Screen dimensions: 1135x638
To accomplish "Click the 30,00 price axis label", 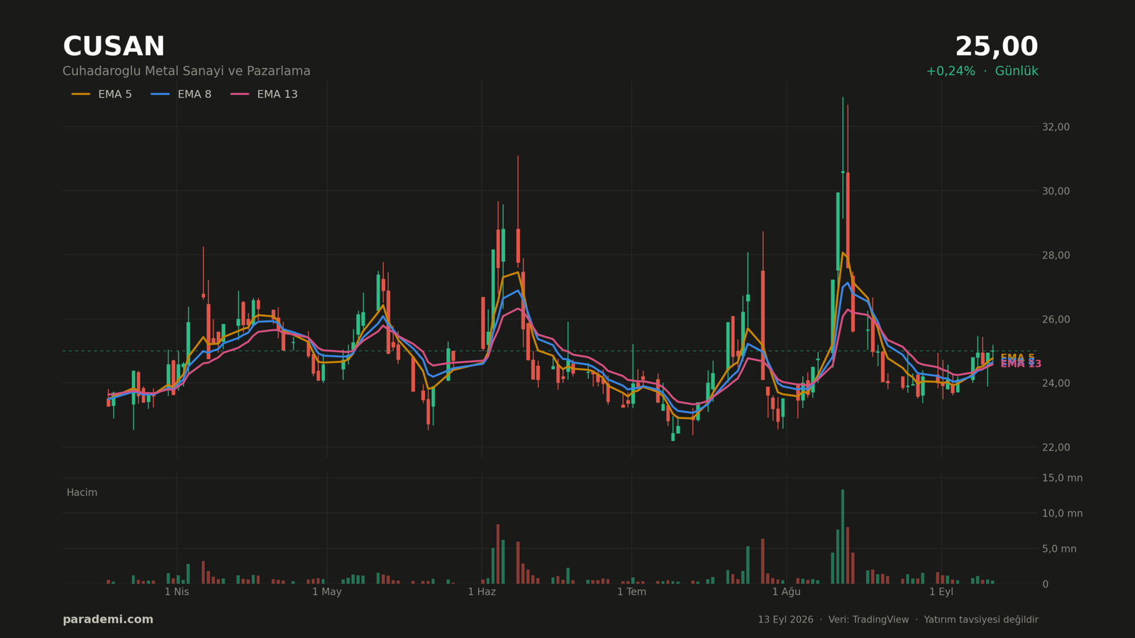I will coord(1056,191).
